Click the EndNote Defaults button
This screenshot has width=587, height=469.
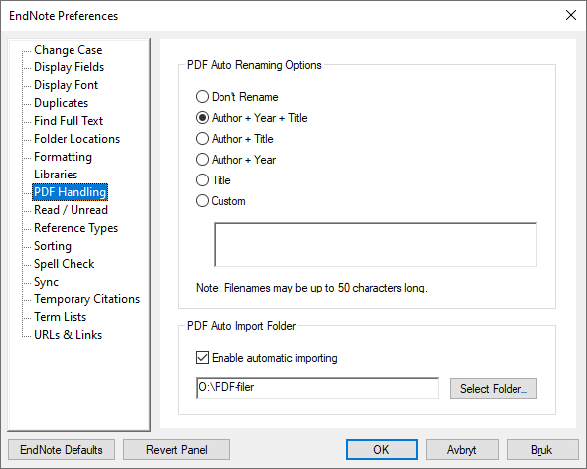[x=62, y=450]
